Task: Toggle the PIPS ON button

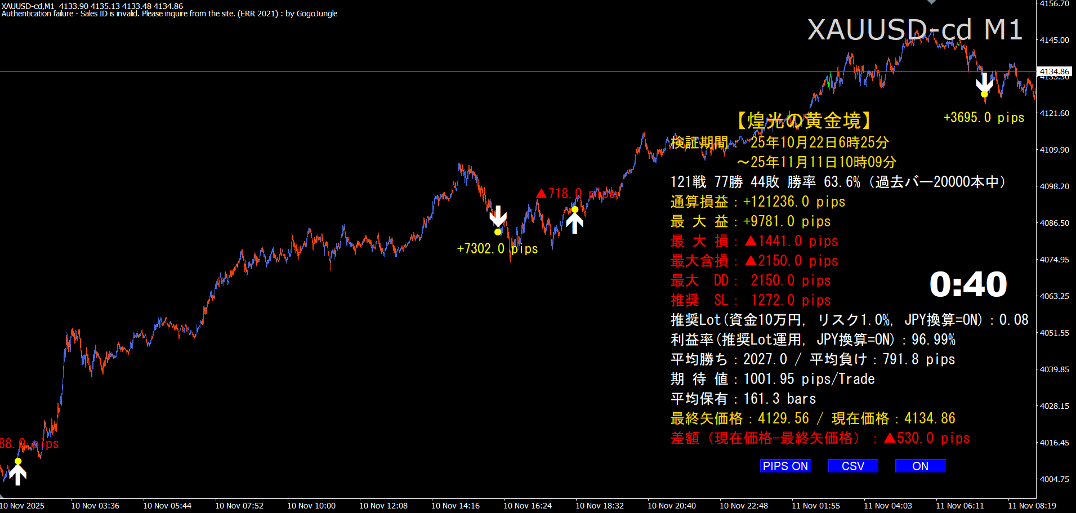Action: [x=785, y=466]
